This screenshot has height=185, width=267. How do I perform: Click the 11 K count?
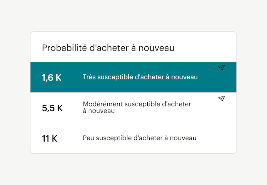(x=50, y=139)
